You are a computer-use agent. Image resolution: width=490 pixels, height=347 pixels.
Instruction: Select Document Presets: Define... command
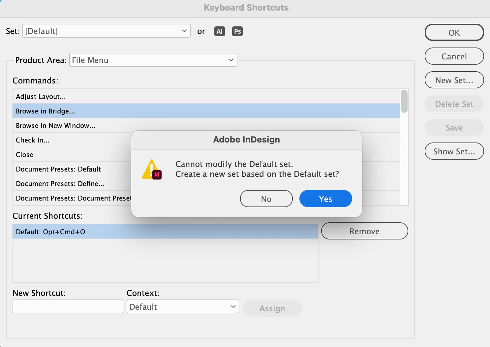tap(72, 183)
